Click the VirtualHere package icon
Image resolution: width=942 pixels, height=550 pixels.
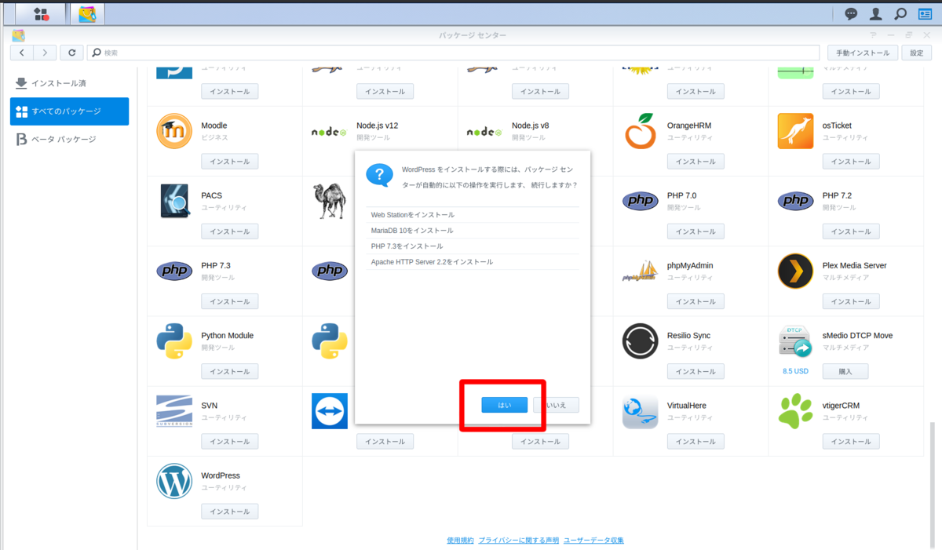coord(640,411)
